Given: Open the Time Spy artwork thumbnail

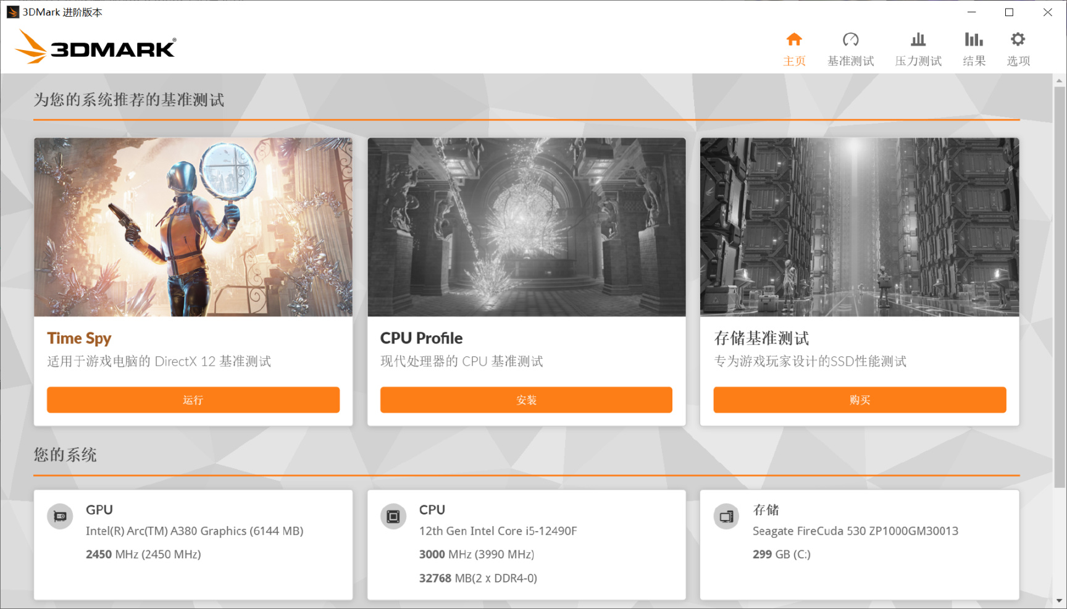Looking at the screenshot, I should click(x=193, y=227).
